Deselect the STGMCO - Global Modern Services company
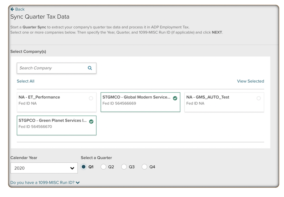 pyautogui.click(x=140, y=102)
